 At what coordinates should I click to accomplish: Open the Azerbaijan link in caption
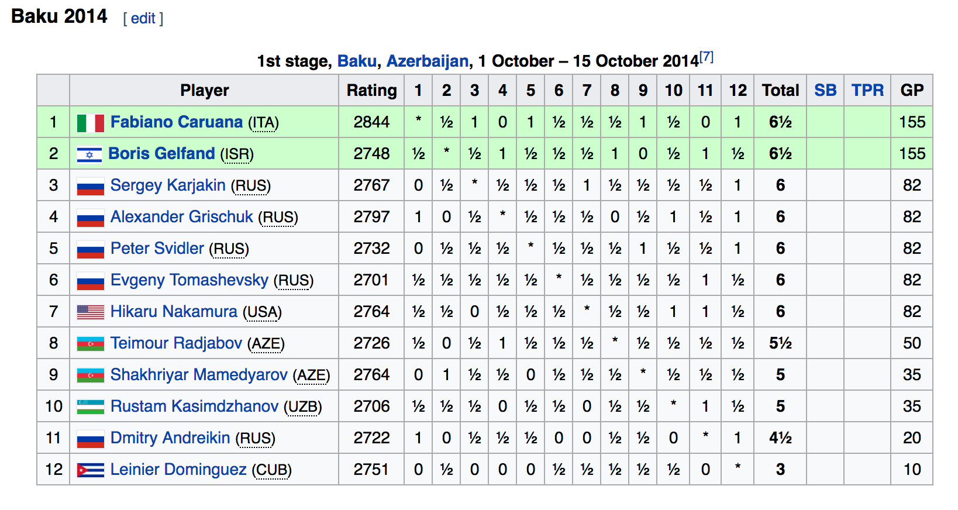point(428,61)
